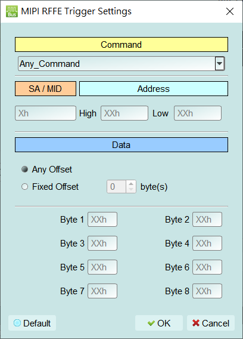Click the cyan Address header

coord(154,89)
